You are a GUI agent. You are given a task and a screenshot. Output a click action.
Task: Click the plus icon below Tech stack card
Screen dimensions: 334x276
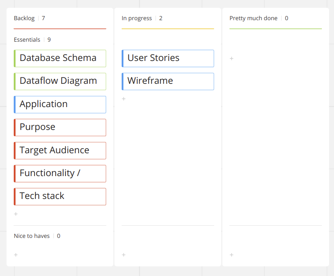pos(16,214)
